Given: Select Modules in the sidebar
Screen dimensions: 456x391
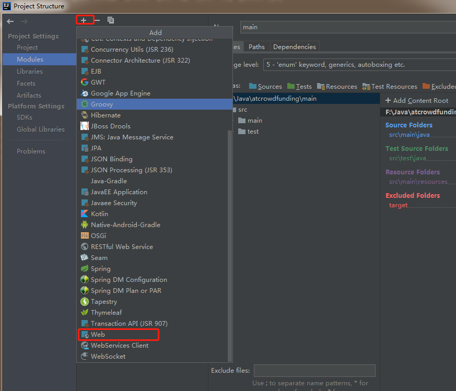Looking at the screenshot, I should click(x=39, y=60).
